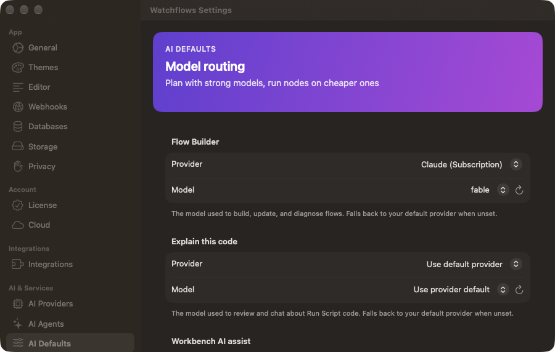Refresh the Explain this code model list

(x=519, y=290)
